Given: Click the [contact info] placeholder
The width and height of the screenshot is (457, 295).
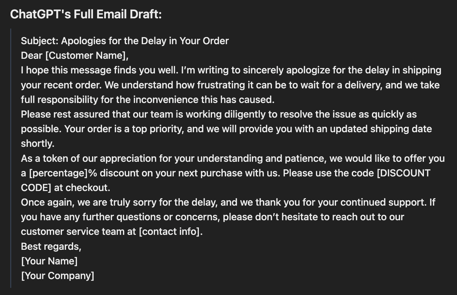Looking at the screenshot, I should 170,231.
